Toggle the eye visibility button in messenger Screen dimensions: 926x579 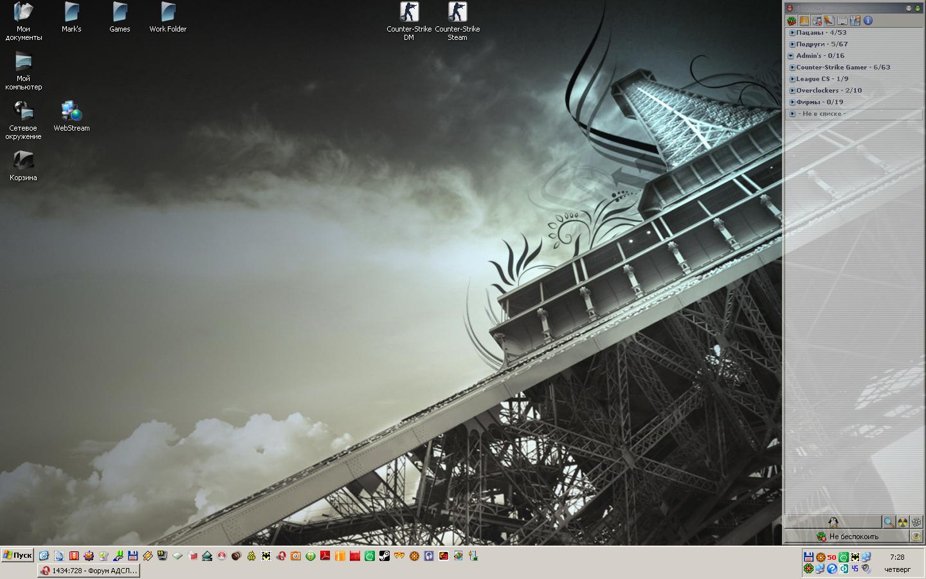[x=916, y=537]
